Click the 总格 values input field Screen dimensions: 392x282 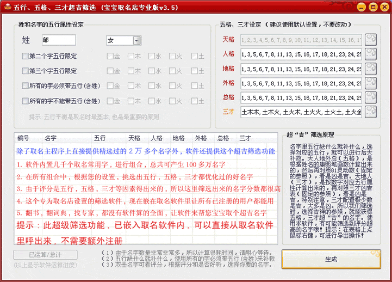tap(301, 97)
